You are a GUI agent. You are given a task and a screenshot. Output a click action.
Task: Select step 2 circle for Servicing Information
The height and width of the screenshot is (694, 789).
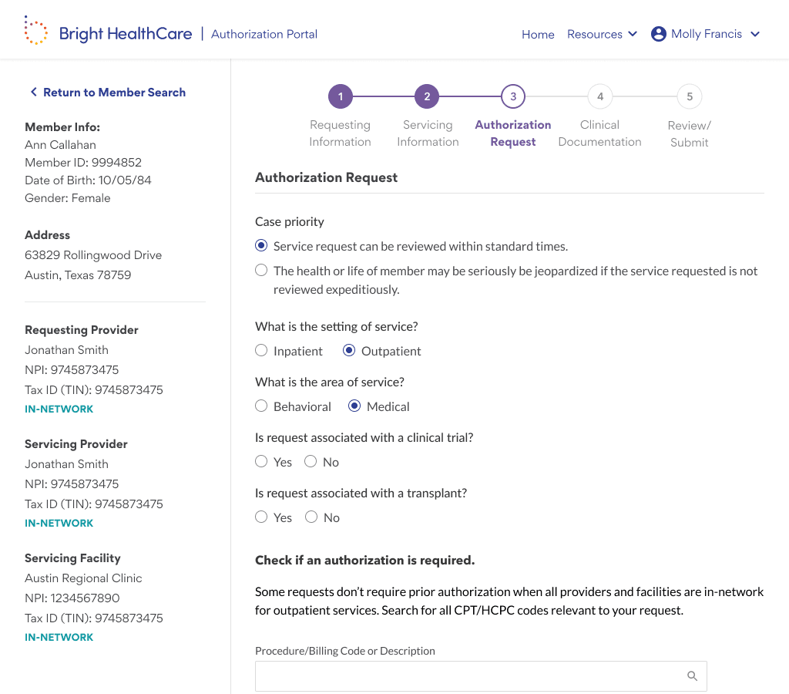(x=427, y=96)
